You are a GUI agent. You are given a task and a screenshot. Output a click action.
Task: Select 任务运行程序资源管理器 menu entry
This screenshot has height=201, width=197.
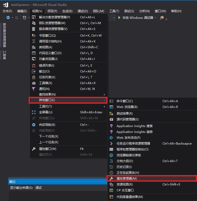pos(152,144)
